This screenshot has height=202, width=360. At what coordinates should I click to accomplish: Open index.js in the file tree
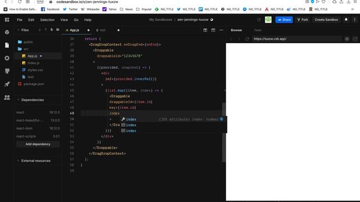(33, 63)
